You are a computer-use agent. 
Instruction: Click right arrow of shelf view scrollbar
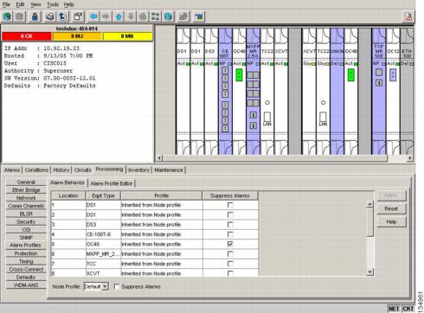[410, 158]
